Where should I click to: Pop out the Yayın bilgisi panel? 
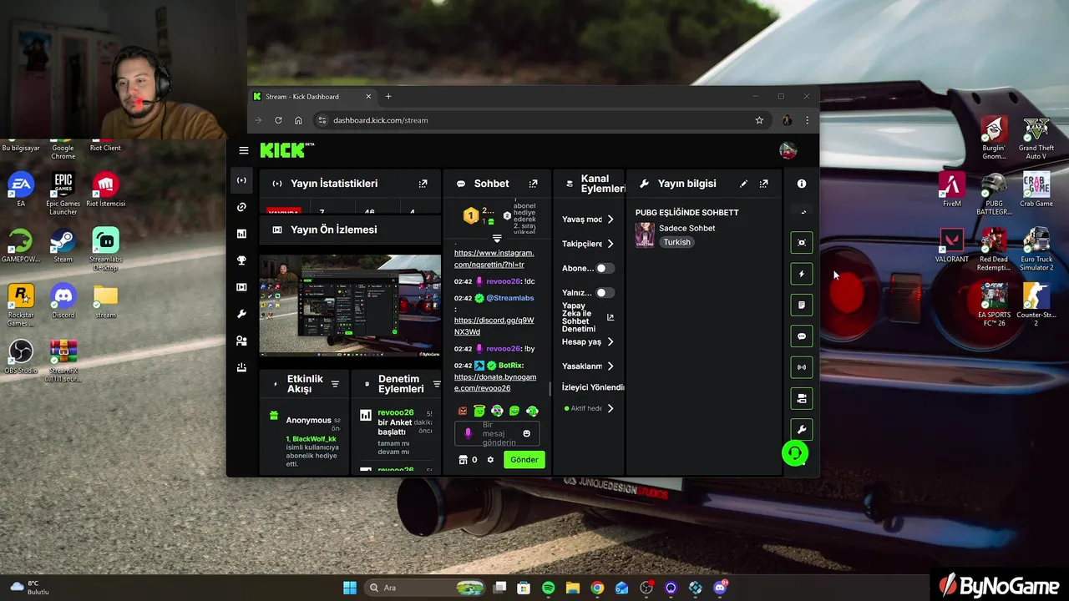tap(764, 184)
